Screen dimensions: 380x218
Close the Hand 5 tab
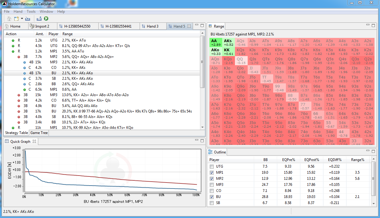[189, 26]
